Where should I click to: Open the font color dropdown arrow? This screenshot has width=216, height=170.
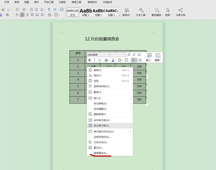click(x=116, y=60)
